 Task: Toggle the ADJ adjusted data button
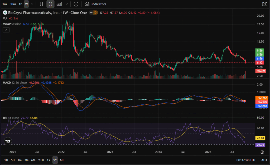264,160
